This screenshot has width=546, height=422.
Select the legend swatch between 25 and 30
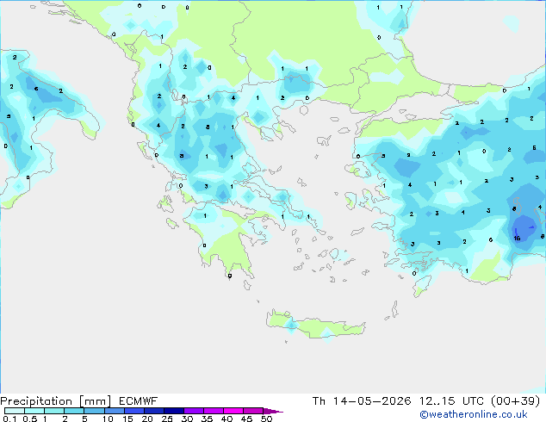coord(173,411)
